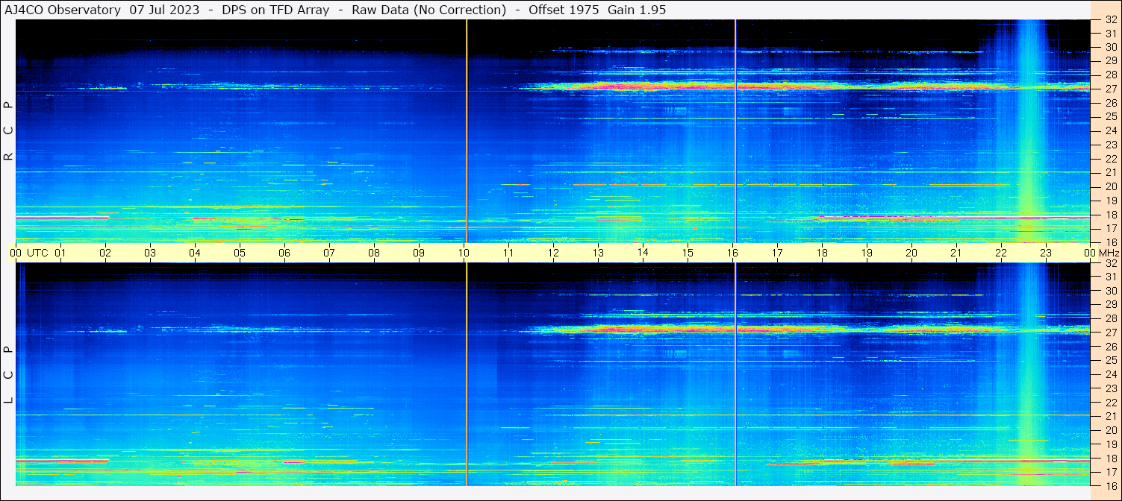Click the 07 Jul 2023 date in title
This screenshot has height=501, width=1122.
pyautogui.click(x=165, y=10)
